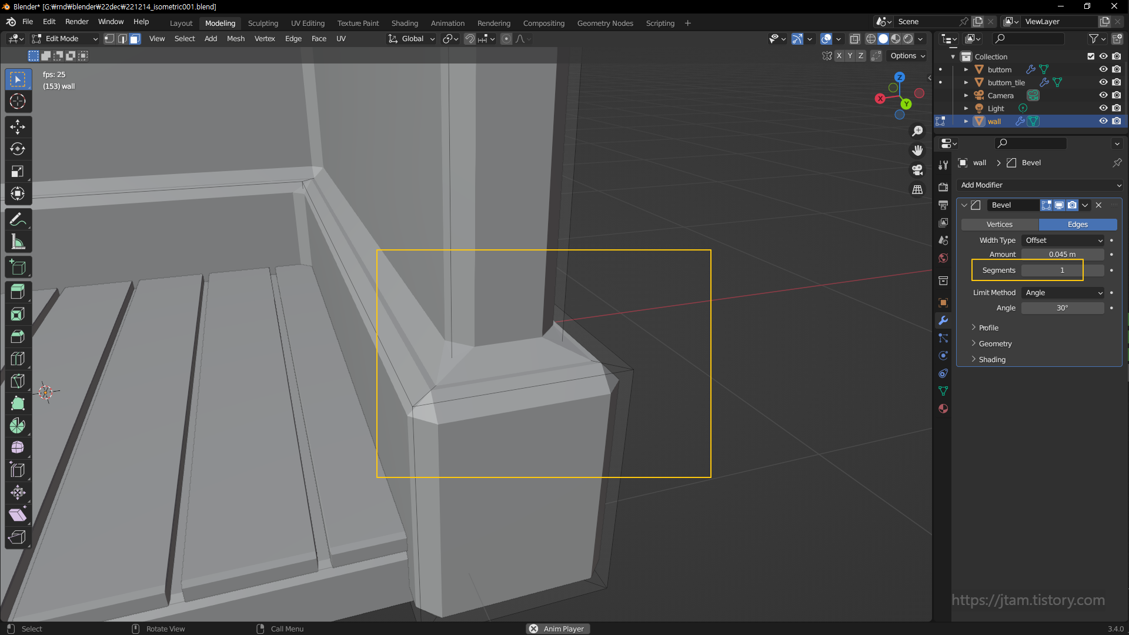The width and height of the screenshot is (1129, 635).
Task: Open the Add Modifier button
Action: pyautogui.click(x=1040, y=185)
